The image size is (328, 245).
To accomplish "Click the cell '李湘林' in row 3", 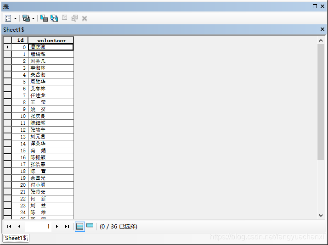I will click(x=51, y=68).
